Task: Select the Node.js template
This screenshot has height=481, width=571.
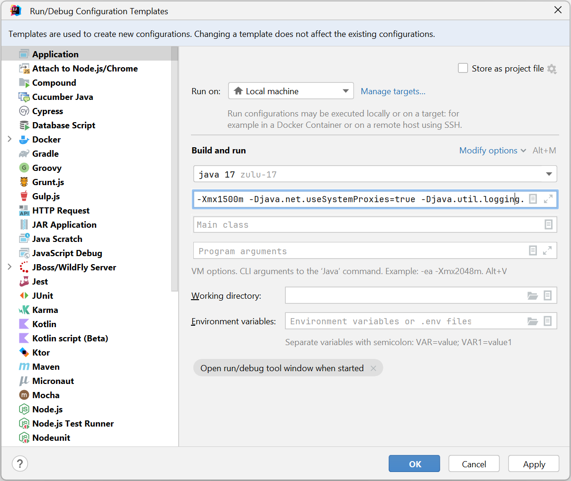Action: 47,409
